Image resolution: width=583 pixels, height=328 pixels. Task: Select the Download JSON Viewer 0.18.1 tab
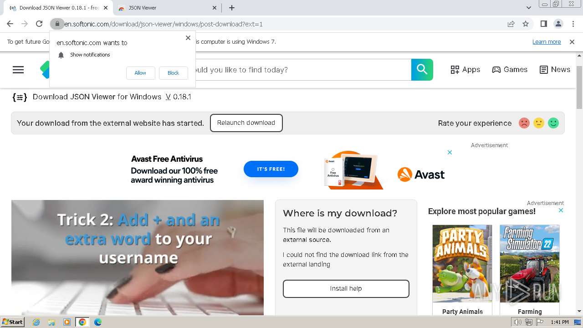coord(59,8)
